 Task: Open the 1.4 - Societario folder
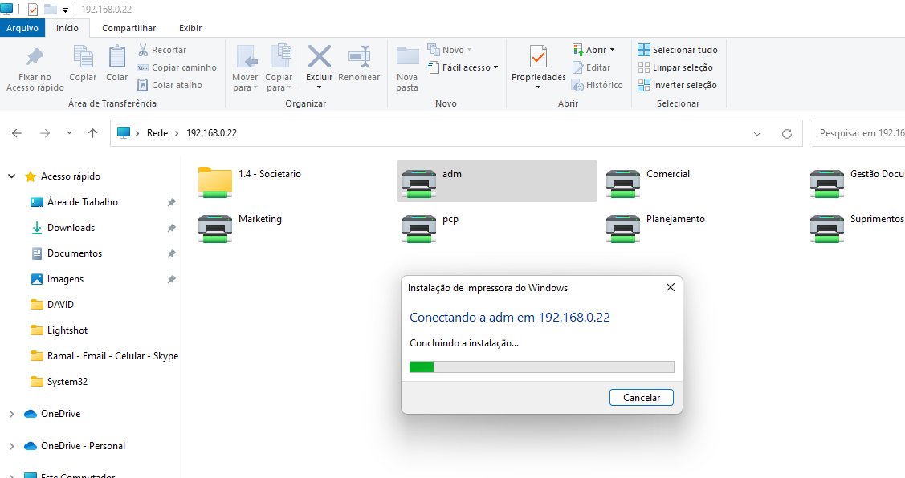[x=214, y=182]
